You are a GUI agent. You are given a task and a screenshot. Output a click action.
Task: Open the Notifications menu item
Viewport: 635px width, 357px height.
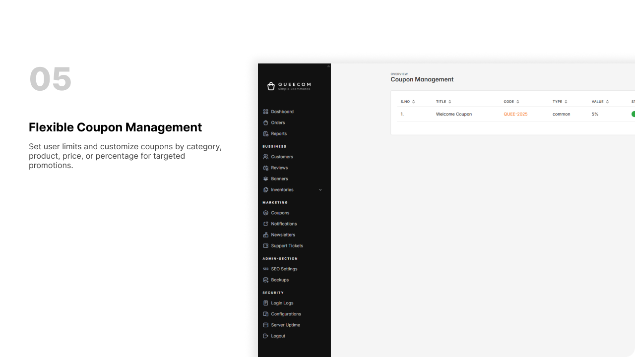(x=284, y=224)
